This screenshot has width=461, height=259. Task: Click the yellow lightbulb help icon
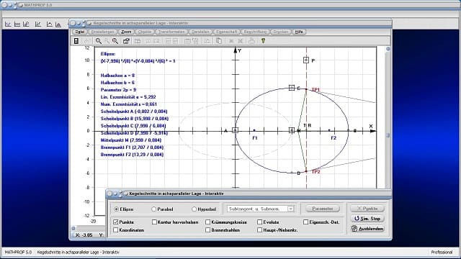pyautogui.click(x=263, y=41)
